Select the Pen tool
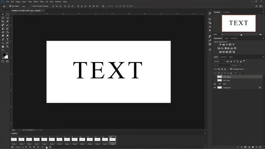Viewport: 265px width, 149px height. coord(3,39)
